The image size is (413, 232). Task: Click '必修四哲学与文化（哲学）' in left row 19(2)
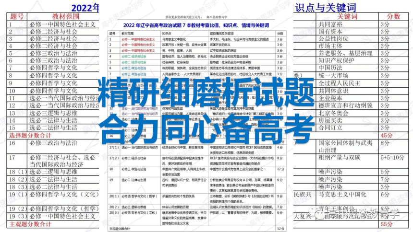tap(64, 209)
